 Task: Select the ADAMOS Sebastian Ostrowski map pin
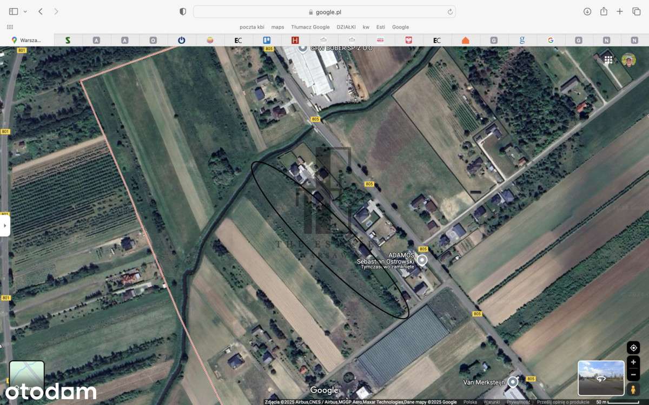pyautogui.click(x=422, y=260)
